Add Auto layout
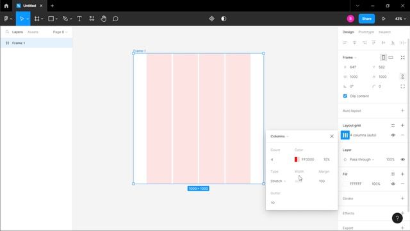 (x=403, y=111)
